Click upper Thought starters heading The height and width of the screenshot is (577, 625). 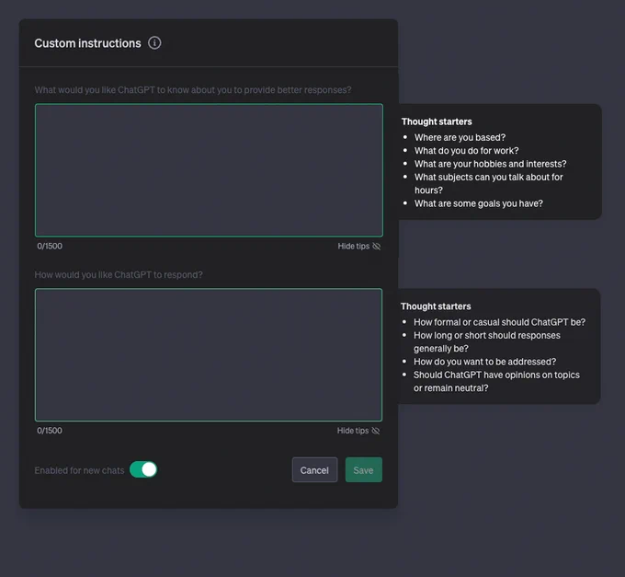tap(437, 121)
